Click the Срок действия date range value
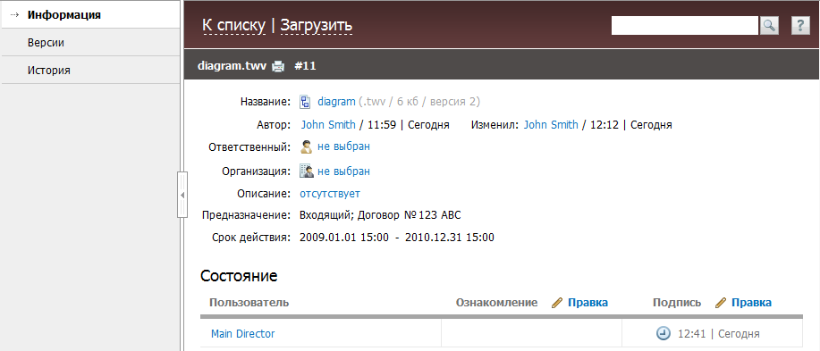This screenshot has width=820, height=351. (397, 238)
